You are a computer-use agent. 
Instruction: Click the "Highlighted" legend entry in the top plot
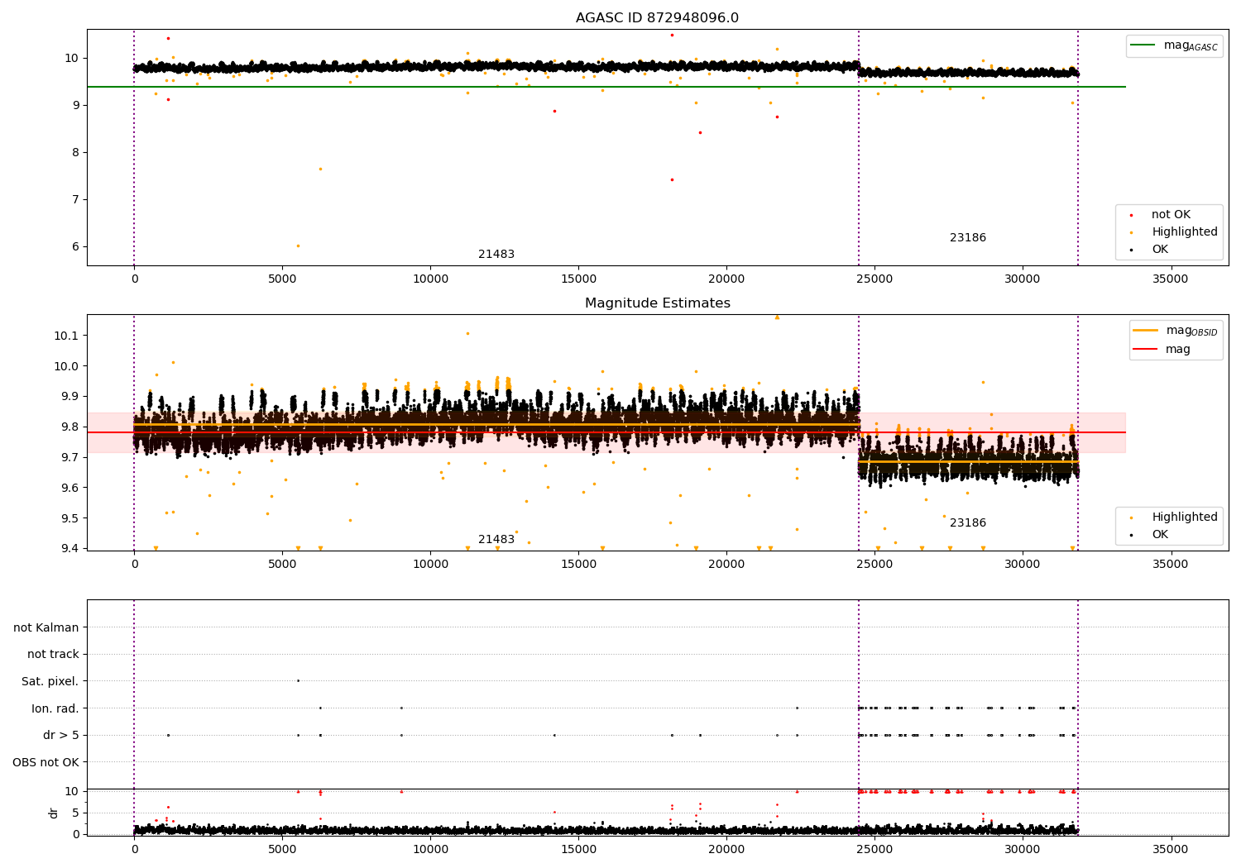[x=1185, y=232]
